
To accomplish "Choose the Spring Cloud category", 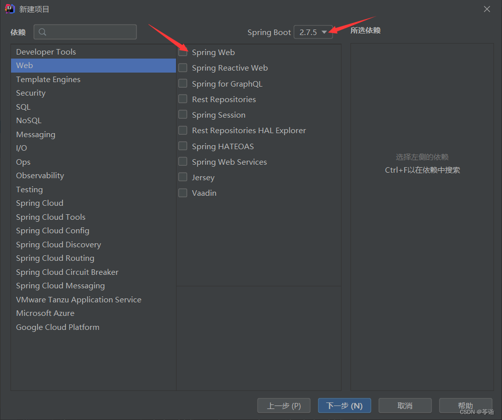I will tap(93, 203).
